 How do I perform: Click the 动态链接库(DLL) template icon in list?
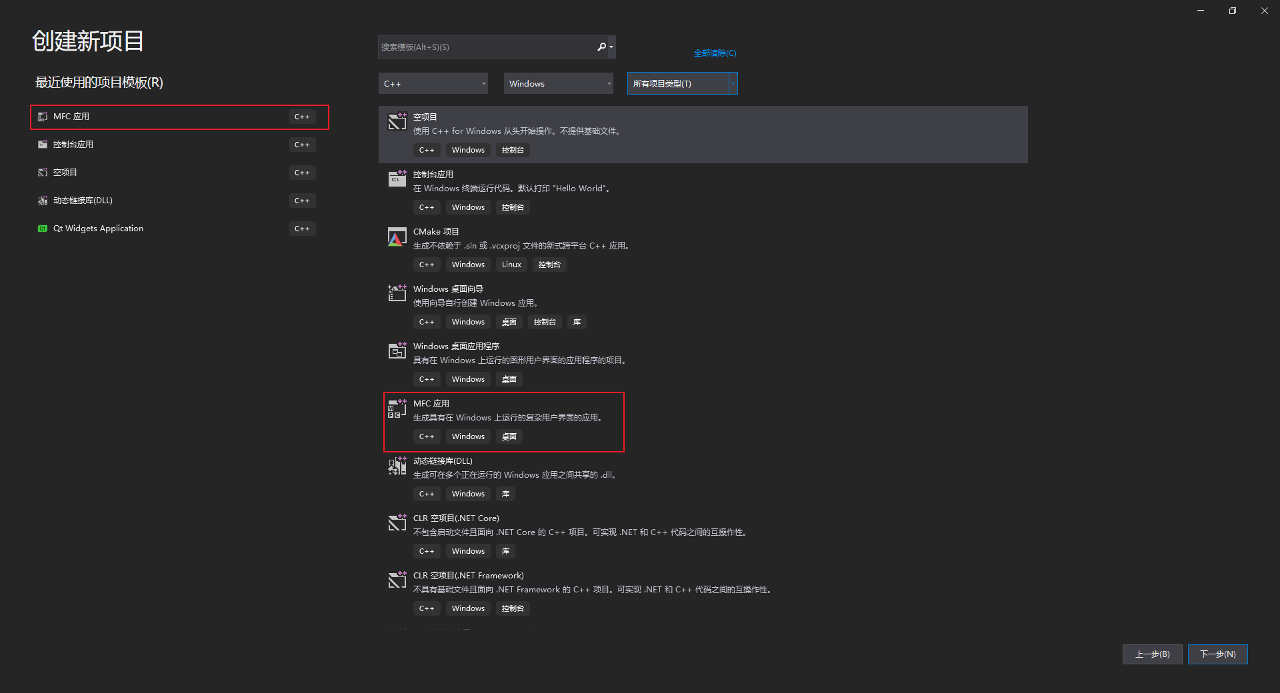coord(397,465)
